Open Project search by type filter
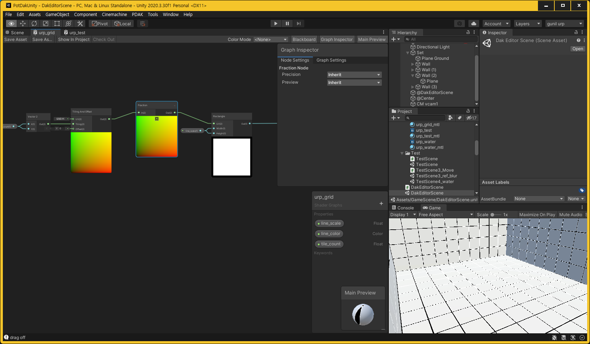 451,118
